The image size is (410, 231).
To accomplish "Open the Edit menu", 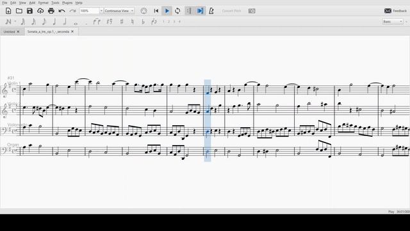I will [13, 3].
